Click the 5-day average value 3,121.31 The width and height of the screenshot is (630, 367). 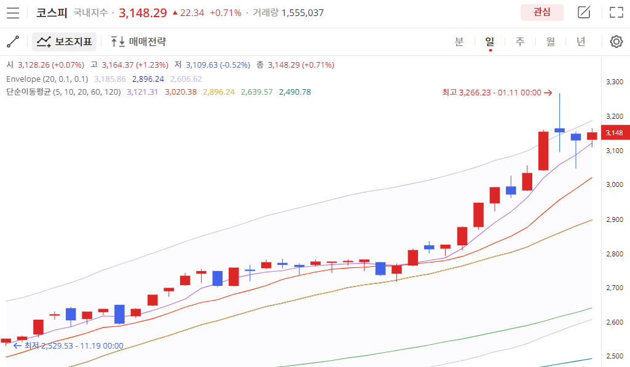point(143,92)
